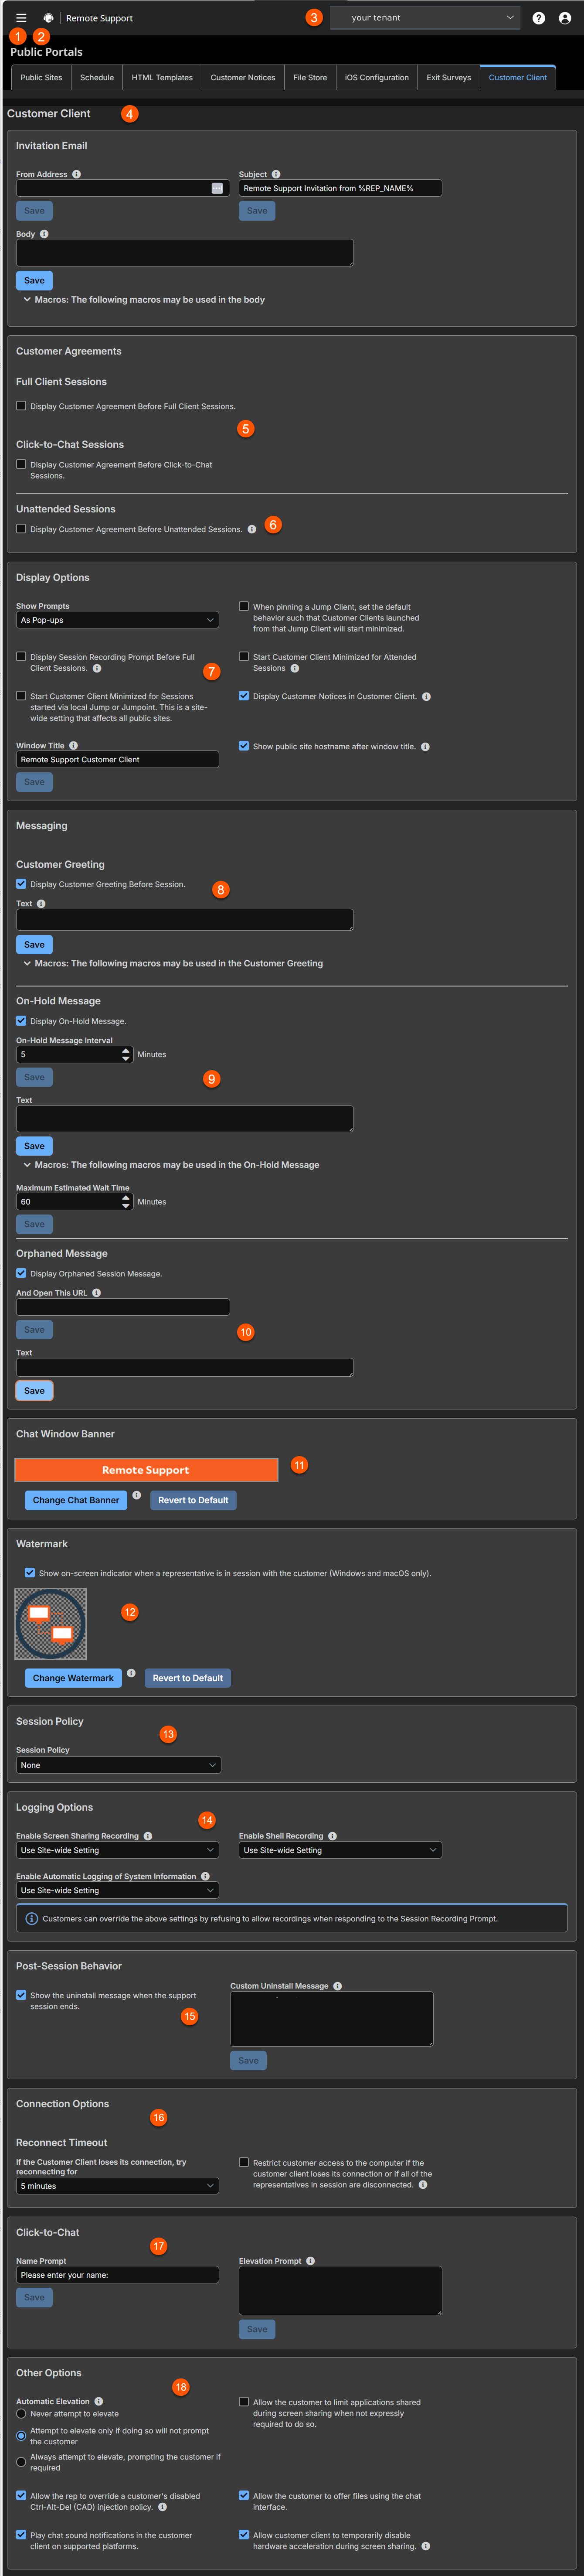The width and height of the screenshot is (584, 2576).
Task: Uncheck Display On-Hold Message
Action: (21, 1021)
